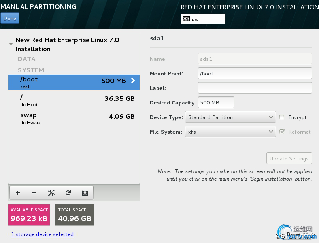The image size is (319, 243).
Task: Click the Mount Point field with /boot
Action: click(255, 73)
